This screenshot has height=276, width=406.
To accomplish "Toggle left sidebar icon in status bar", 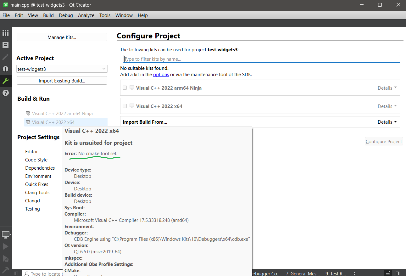I will point(16,273).
